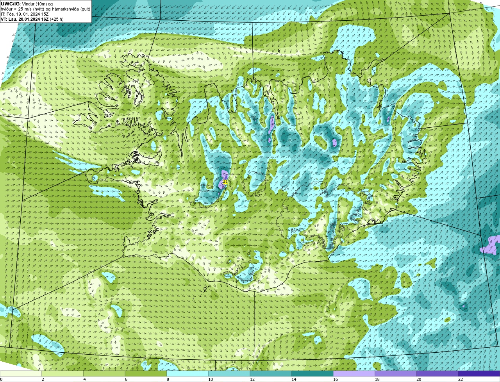This screenshot has height=382, width=500.
Task: Click the '18' colorbar scale label
Action: click(x=377, y=379)
